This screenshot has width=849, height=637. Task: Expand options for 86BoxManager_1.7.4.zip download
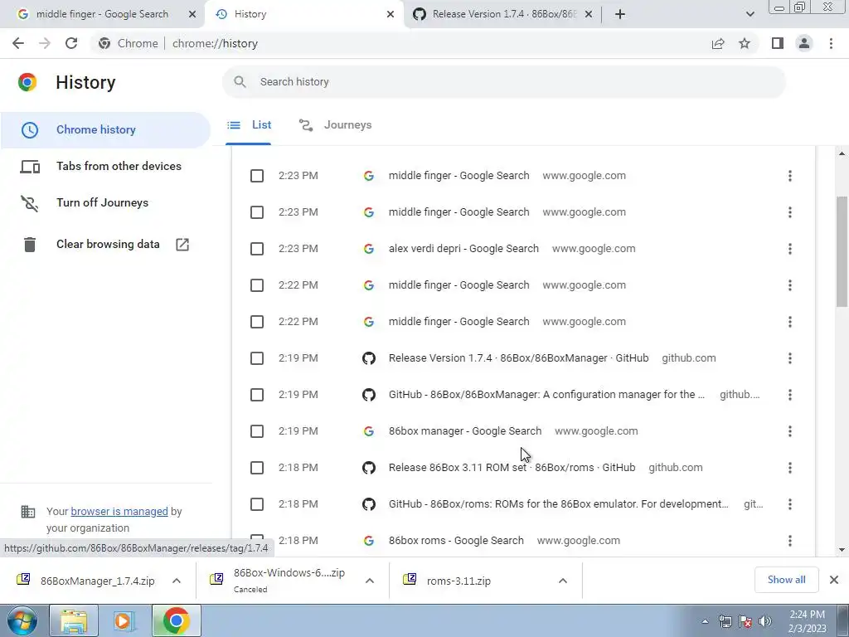[177, 581]
